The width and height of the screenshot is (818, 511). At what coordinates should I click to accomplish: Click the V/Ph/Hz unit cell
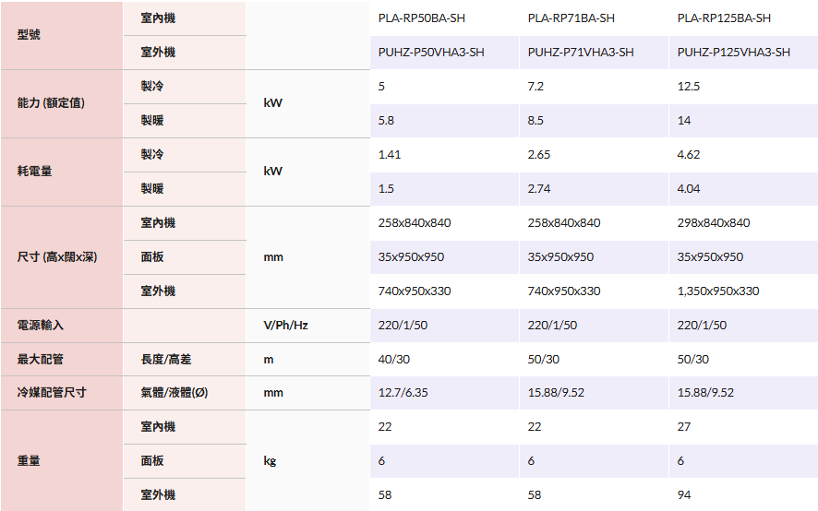pos(285,326)
